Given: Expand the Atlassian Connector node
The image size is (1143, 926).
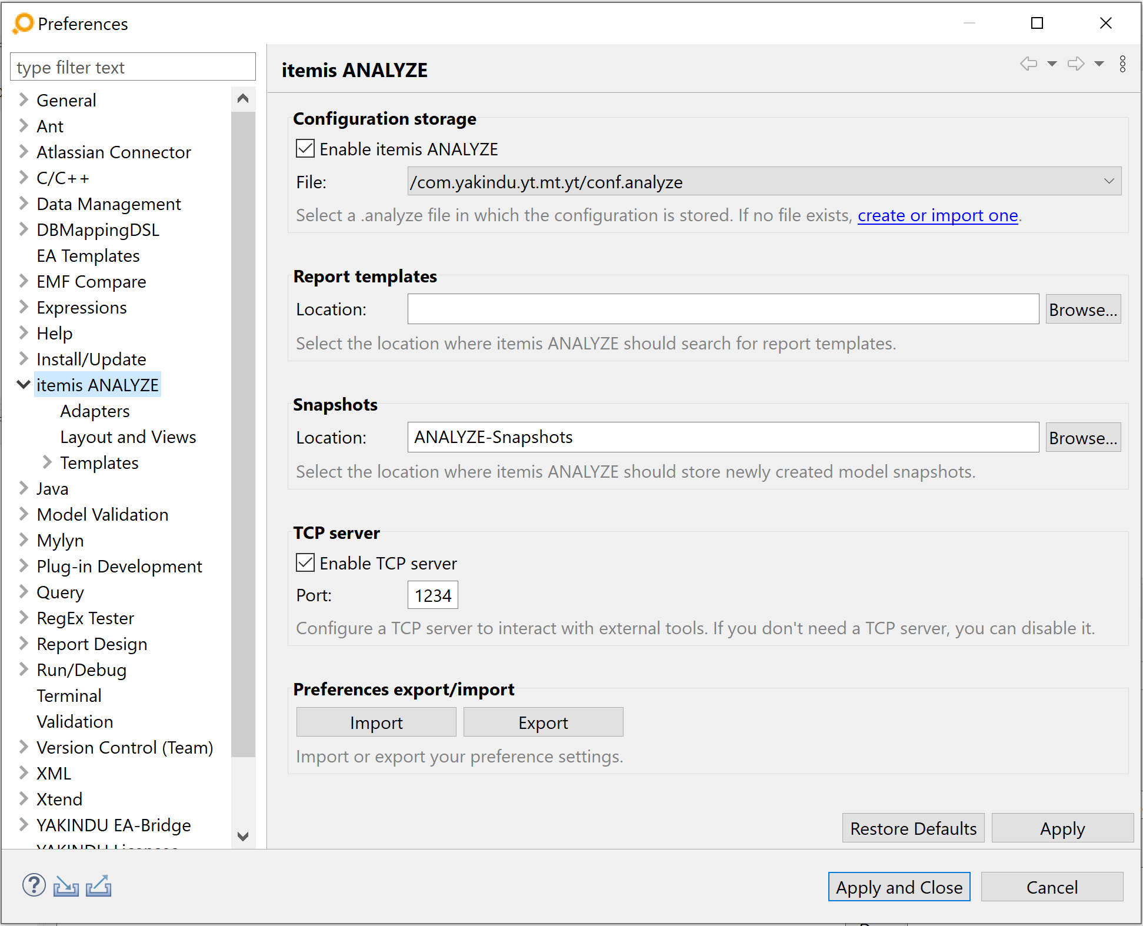Looking at the screenshot, I should click(x=24, y=151).
